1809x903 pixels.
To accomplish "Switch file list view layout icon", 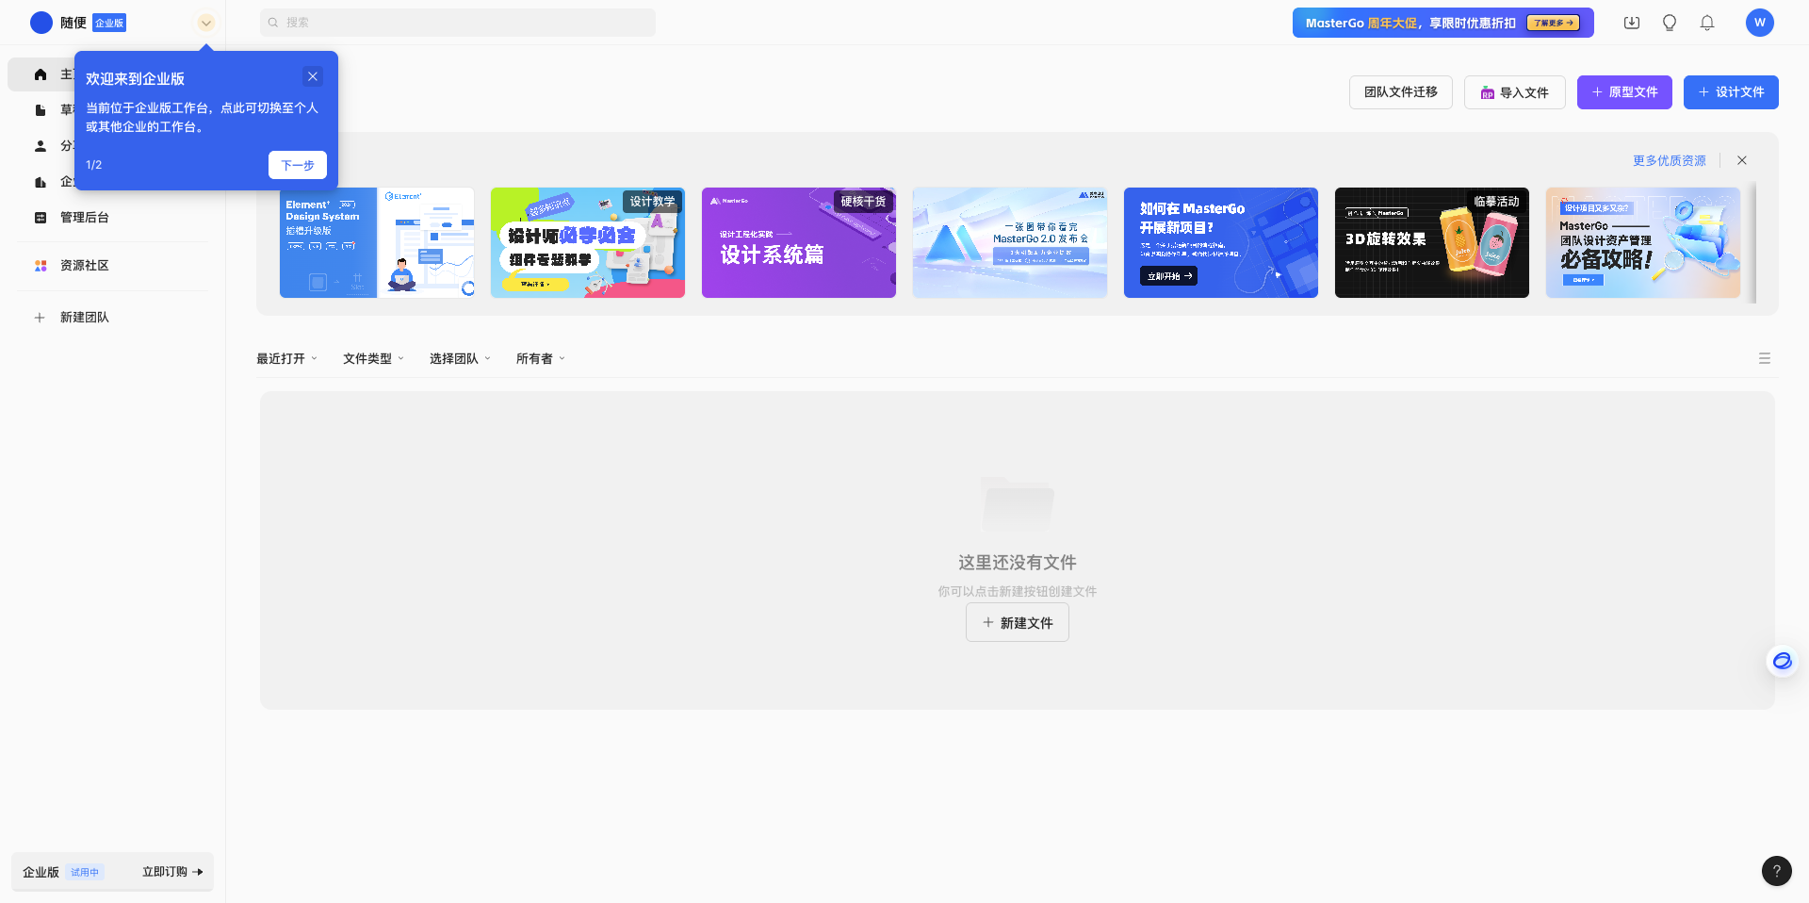I will [x=1764, y=358].
